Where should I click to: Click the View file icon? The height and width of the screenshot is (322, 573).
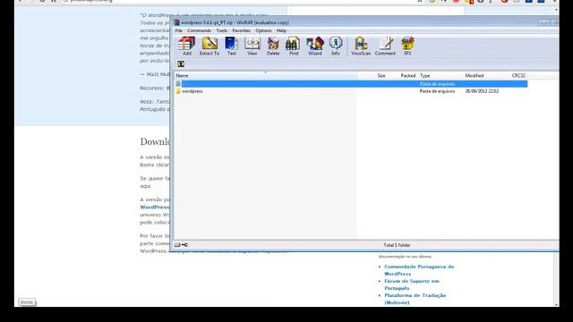[252, 46]
